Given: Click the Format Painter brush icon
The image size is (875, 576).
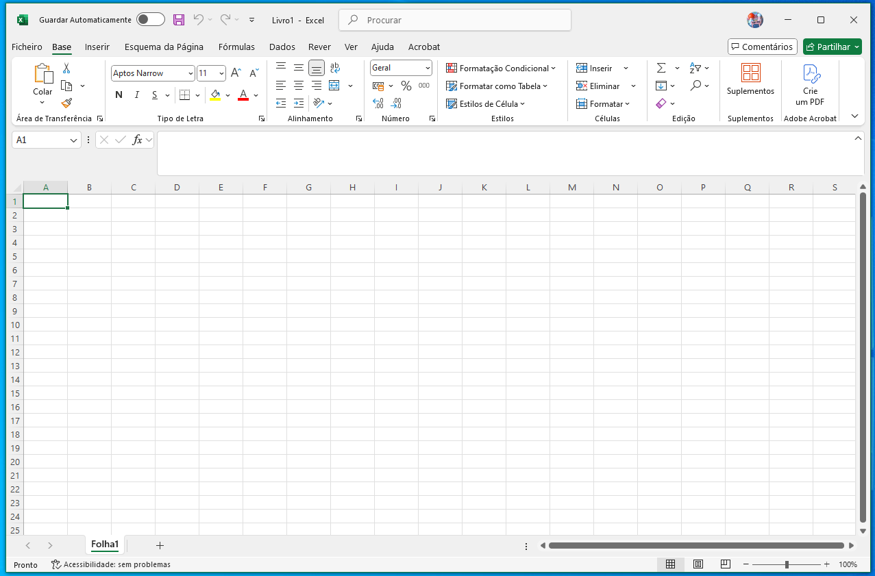Looking at the screenshot, I should tap(66, 103).
